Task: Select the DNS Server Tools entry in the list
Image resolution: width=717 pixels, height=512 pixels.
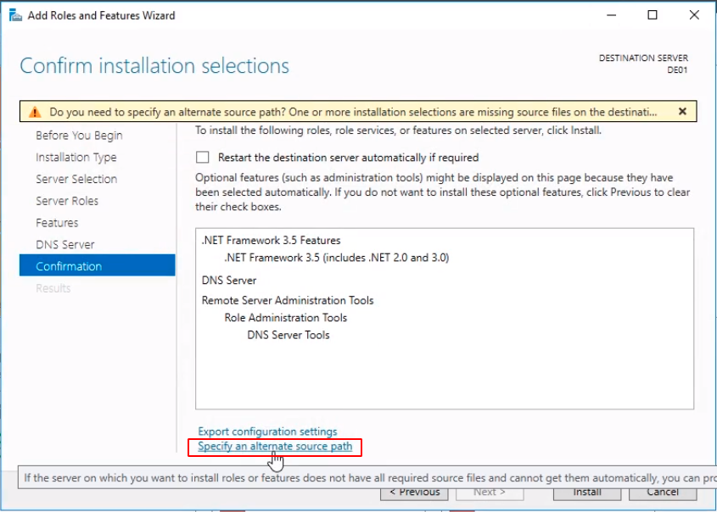Action: click(x=288, y=335)
